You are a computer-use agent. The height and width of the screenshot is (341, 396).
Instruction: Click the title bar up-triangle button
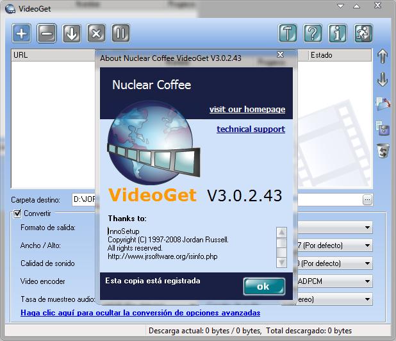click(x=357, y=6)
